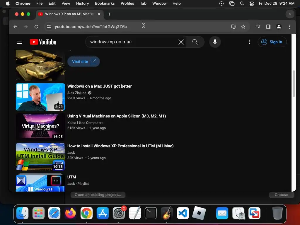Close the Windows XP on M1 tab
The image size is (300, 225).
point(99,14)
